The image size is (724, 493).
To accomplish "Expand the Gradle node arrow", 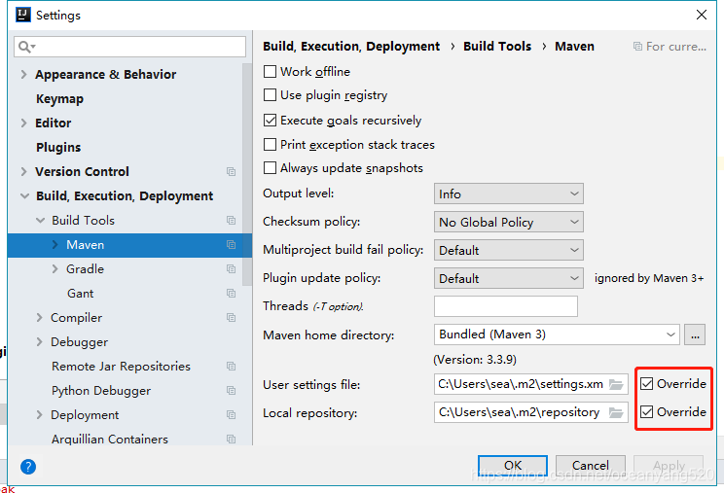I will pos(54,269).
